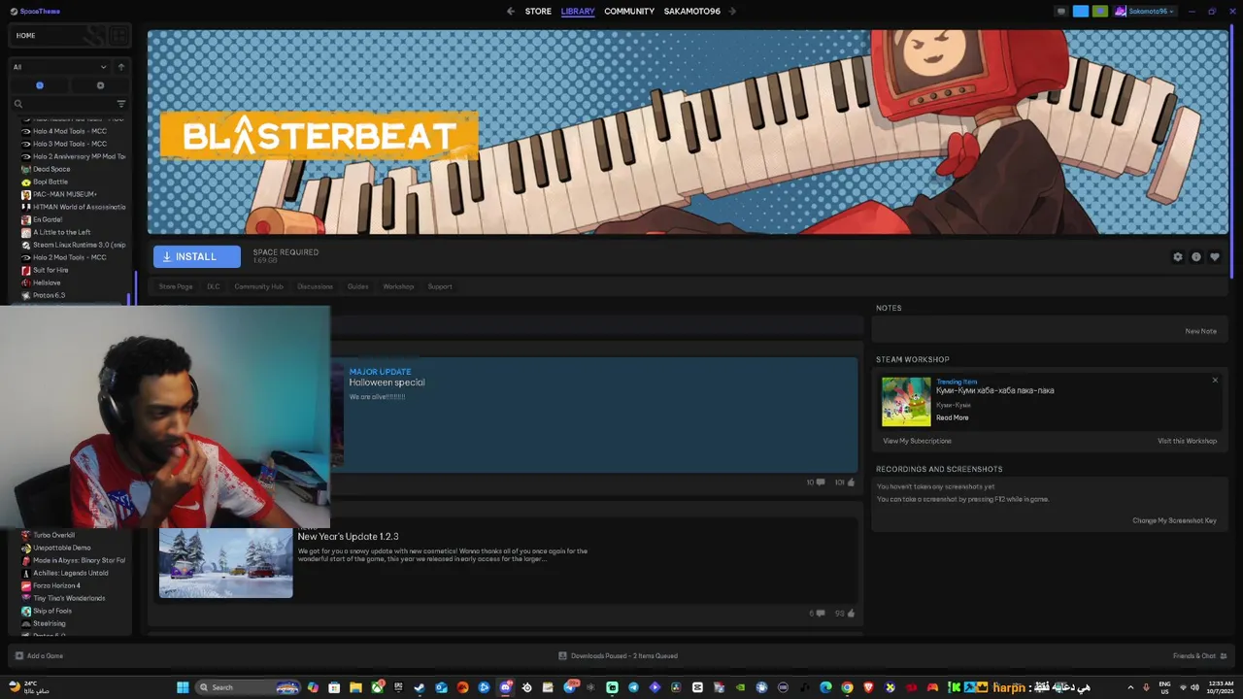Viewport: 1243px width, 699px height.
Task: Open the Guides link
Action: [x=358, y=286]
